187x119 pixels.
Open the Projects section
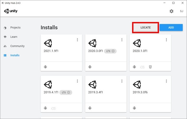pos(15,28)
